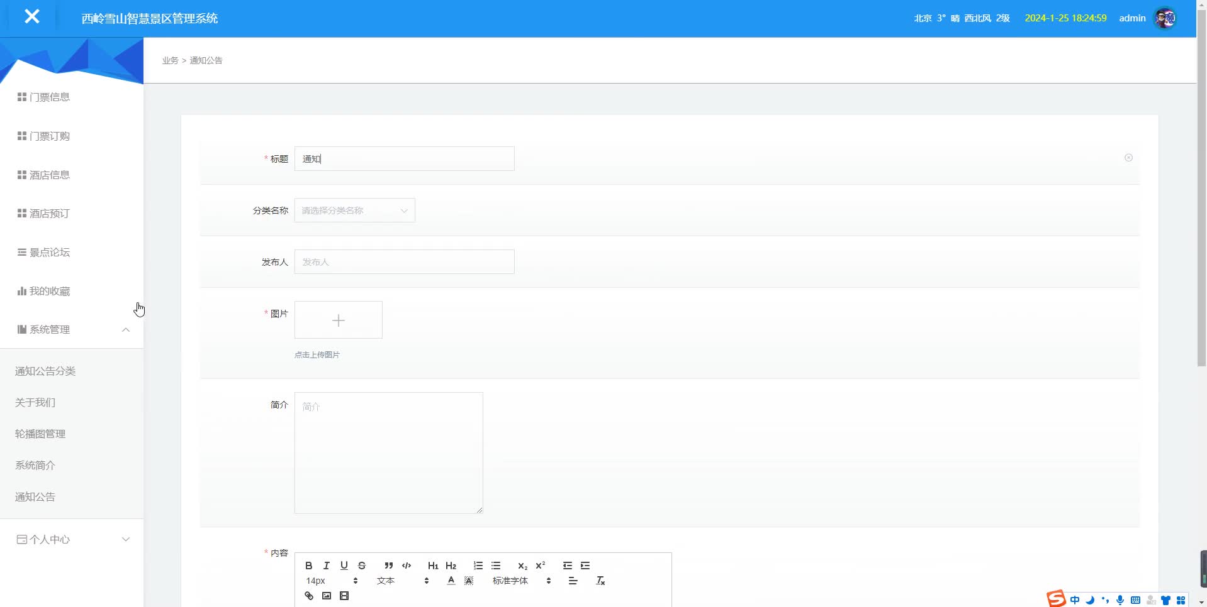Click the admin username in header

click(x=1132, y=18)
